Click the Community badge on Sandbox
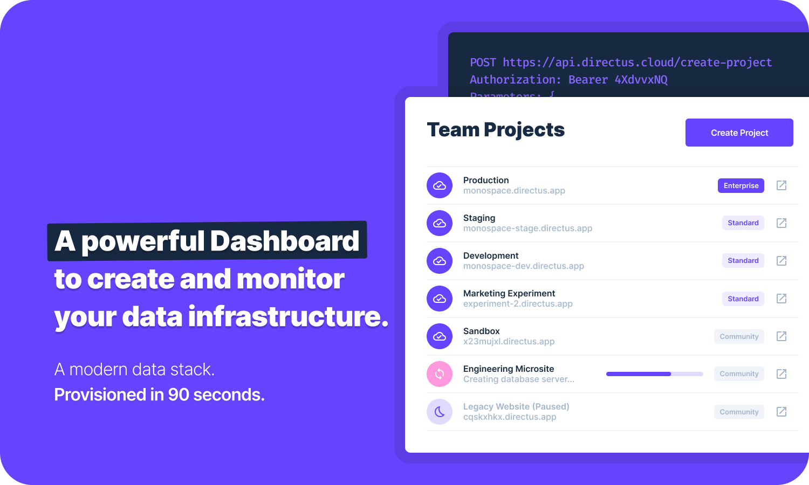Image resolution: width=809 pixels, height=485 pixels. click(739, 336)
